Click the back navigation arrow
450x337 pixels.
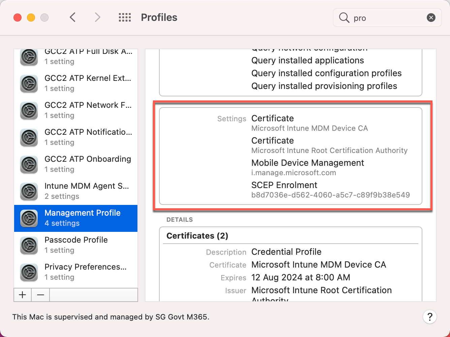[72, 17]
